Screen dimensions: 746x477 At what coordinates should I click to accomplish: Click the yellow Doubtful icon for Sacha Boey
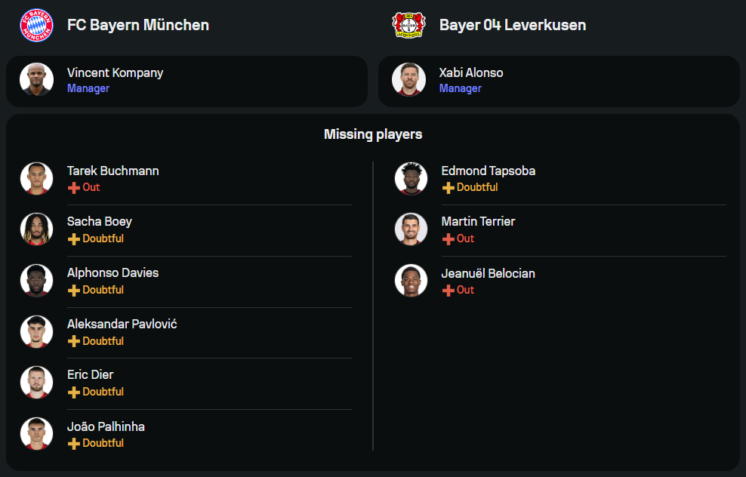[74, 238]
